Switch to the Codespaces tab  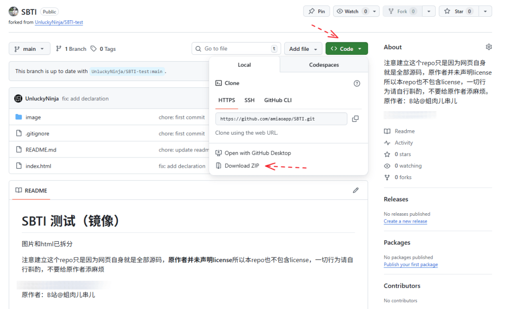pyautogui.click(x=324, y=65)
